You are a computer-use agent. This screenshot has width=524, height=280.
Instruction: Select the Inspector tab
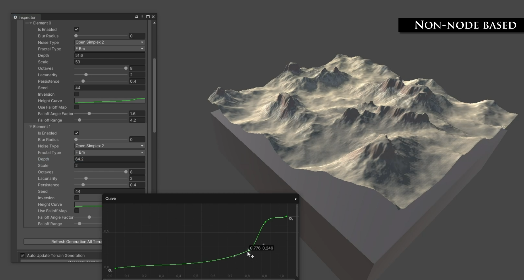(25, 17)
